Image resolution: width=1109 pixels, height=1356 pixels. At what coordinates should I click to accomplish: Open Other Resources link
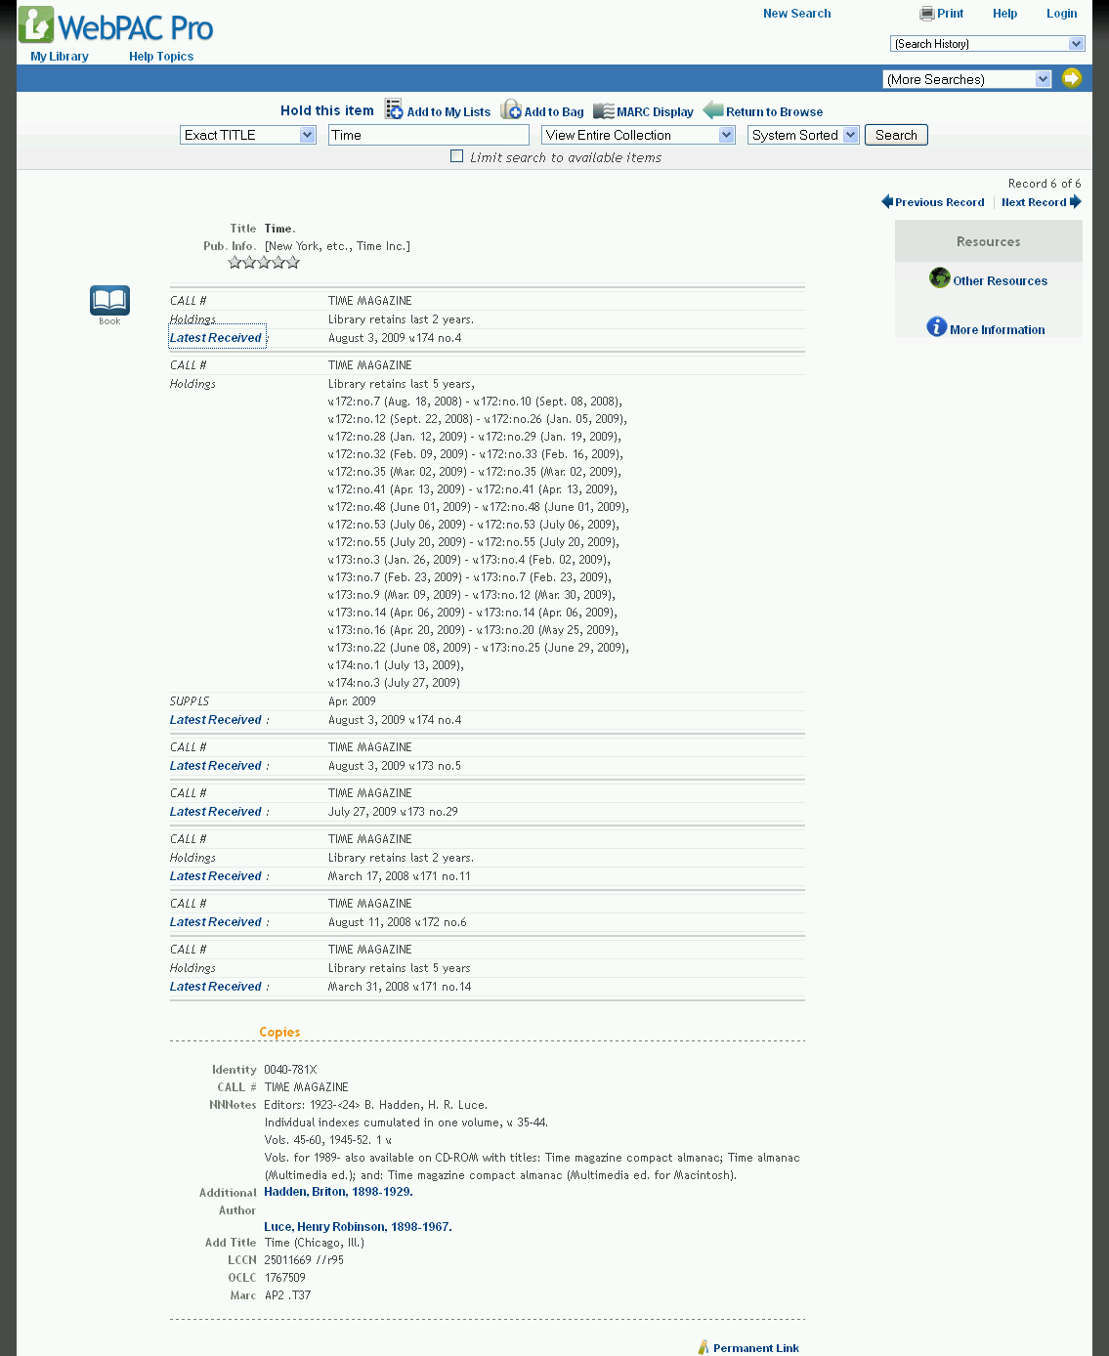(1001, 281)
